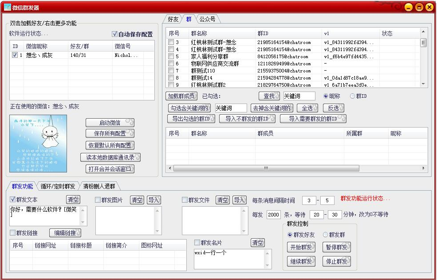Screen dimensions: 437x280
Task: Enable the 群发图片 checkbox
Action: (x=98, y=200)
